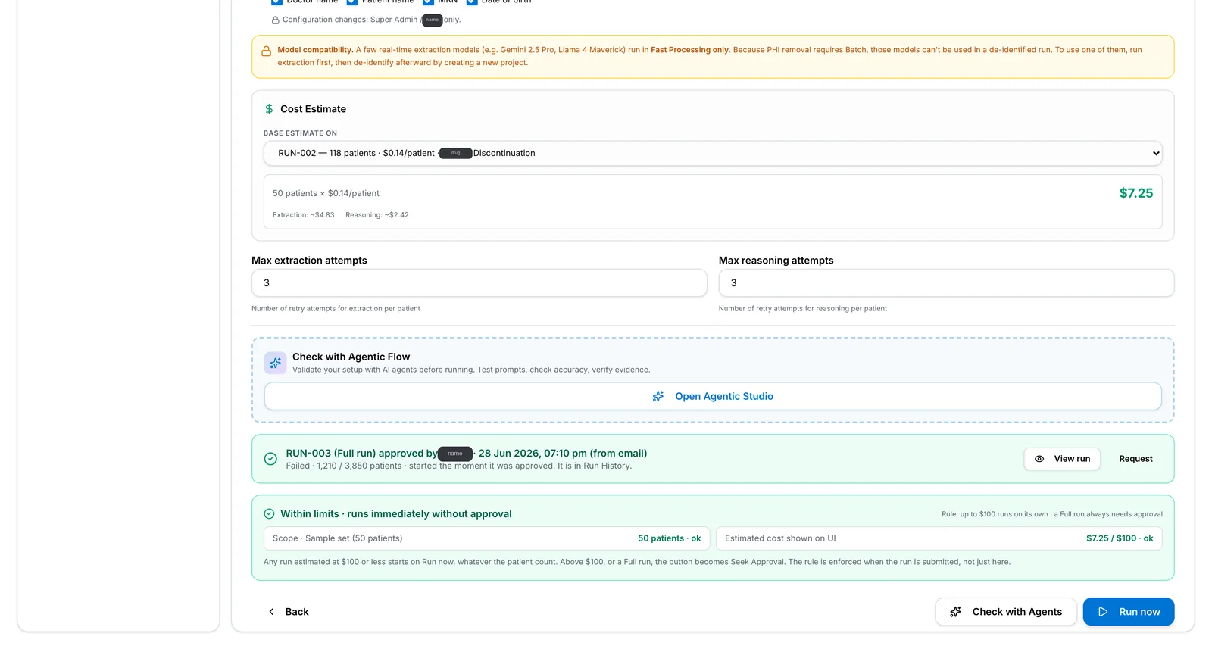Click the check-circle icon beside Within limits
Image resolution: width=1212 pixels, height=649 pixels.
coord(269,514)
